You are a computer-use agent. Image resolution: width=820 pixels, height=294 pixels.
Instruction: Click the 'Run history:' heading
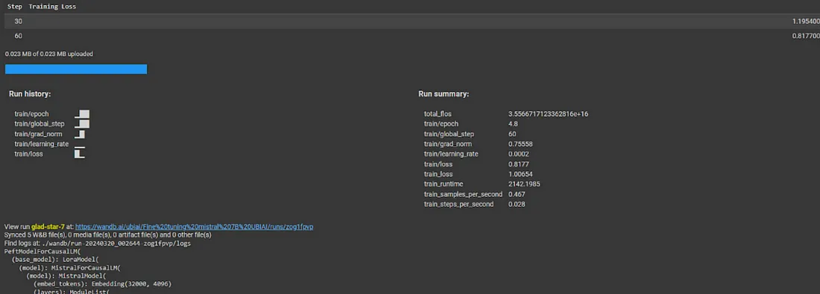(x=30, y=94)
